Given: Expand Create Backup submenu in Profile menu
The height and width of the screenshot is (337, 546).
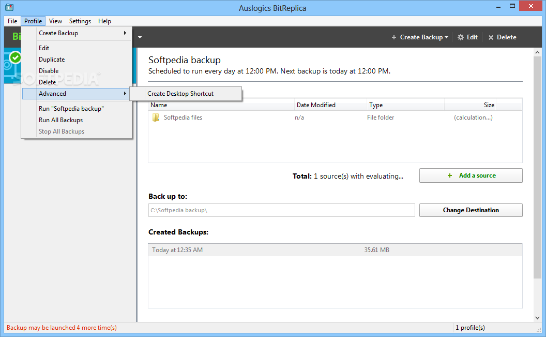Looking at the screenshot, I should (77, 33).
